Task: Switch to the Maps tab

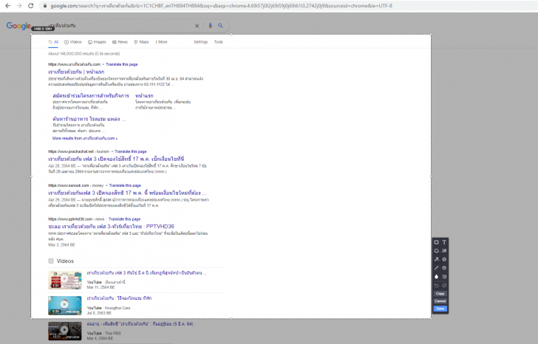Action: [x=141, y=42]
